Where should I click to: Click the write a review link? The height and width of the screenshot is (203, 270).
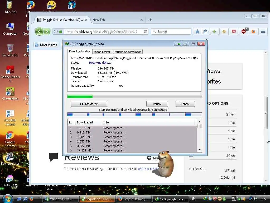[148, 169]
